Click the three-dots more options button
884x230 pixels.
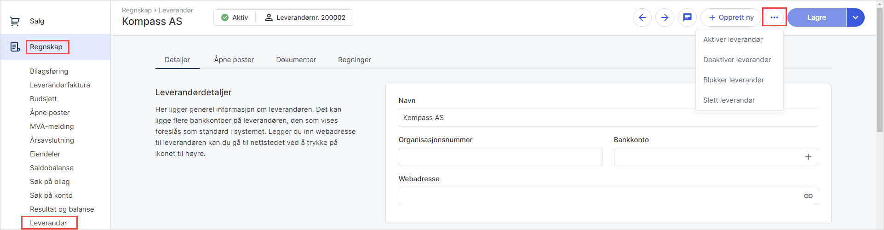[x=774, y=17]
